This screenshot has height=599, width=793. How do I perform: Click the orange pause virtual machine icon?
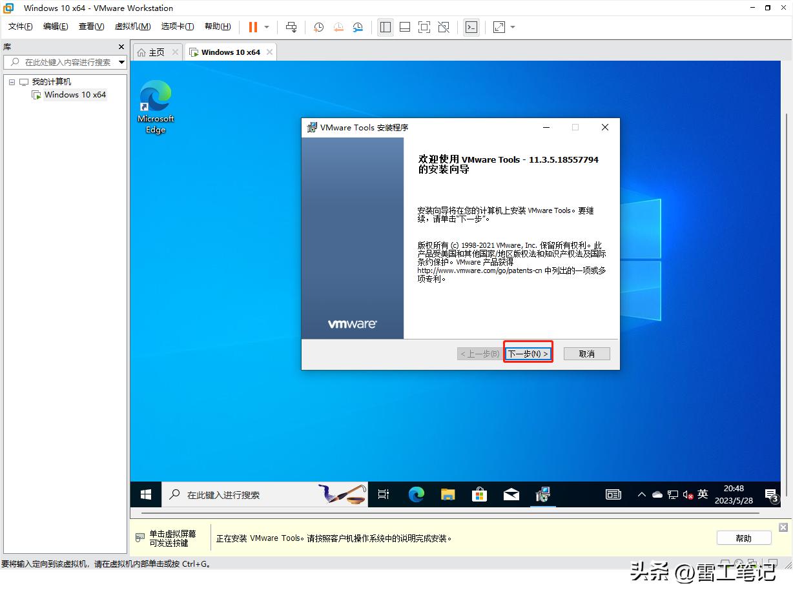click(x=252, y=27)
